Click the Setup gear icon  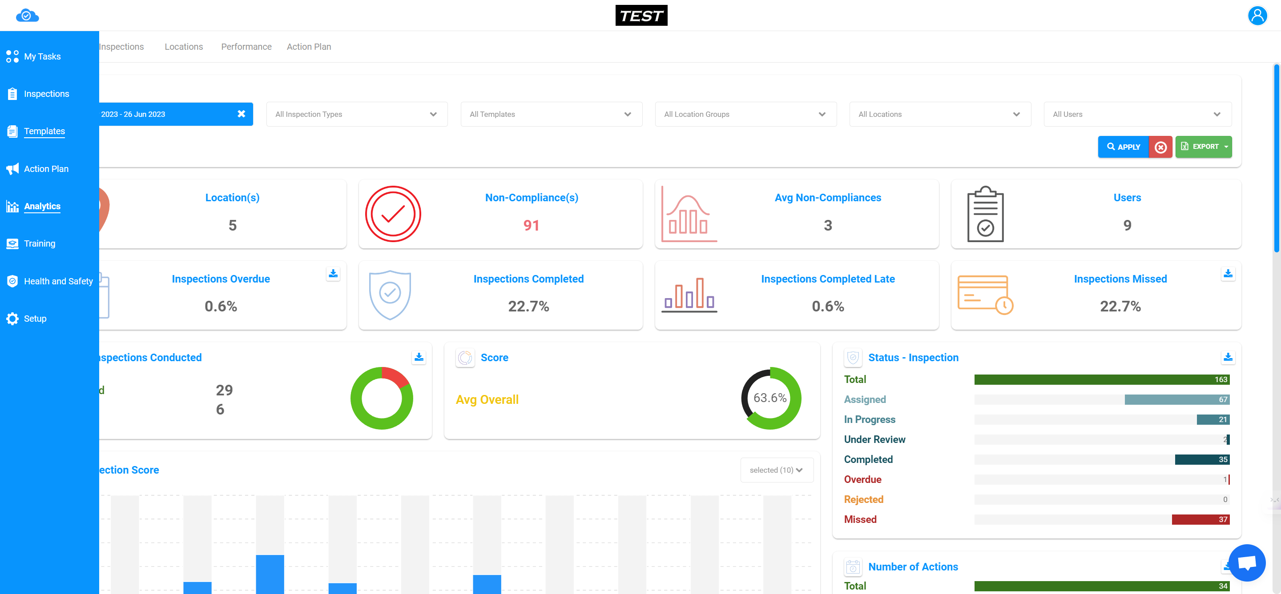coord(12,319)
